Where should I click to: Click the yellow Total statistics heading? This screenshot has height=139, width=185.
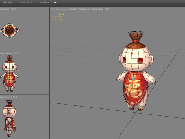(x=61, y=14)
